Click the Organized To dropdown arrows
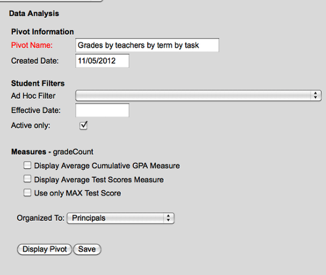 point(168,218)
